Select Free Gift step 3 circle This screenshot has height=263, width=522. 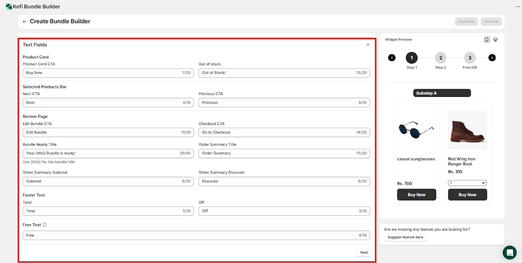pyautogui.click(x=469, y=58)
